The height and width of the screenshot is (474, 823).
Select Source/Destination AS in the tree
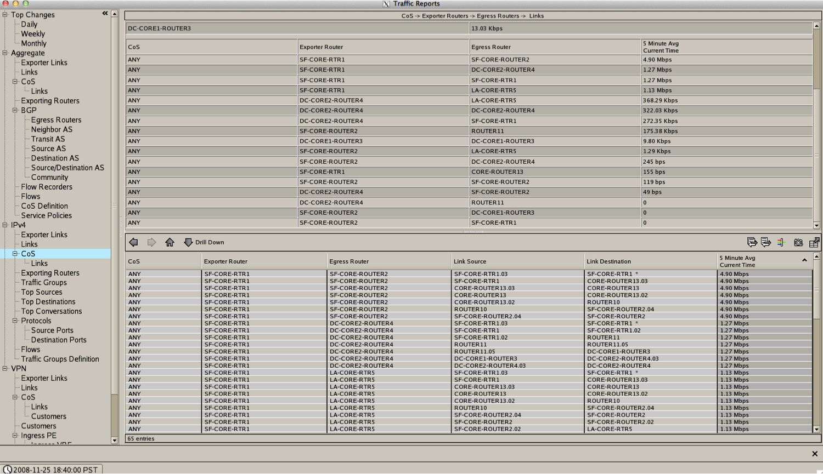[x=67, y=168]
